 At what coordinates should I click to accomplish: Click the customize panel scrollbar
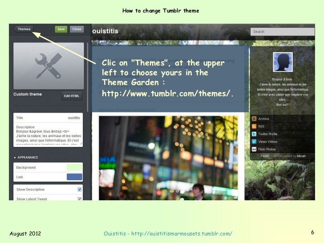pos(88,77)
